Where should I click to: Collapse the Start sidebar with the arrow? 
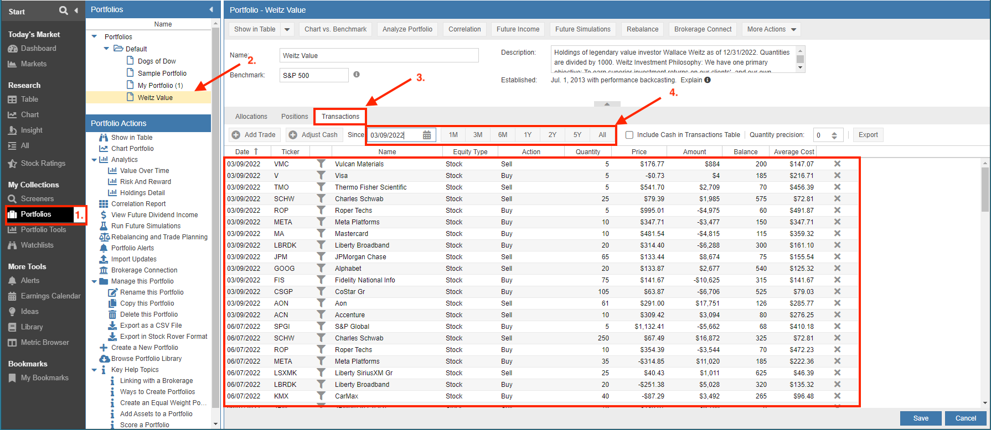[76, 11]
